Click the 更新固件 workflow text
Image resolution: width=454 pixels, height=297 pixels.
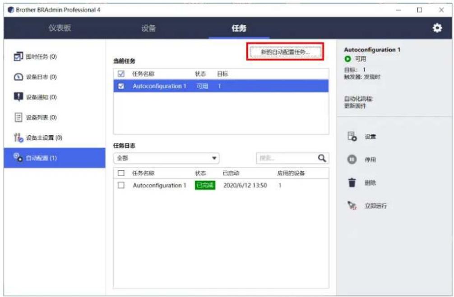355,106
